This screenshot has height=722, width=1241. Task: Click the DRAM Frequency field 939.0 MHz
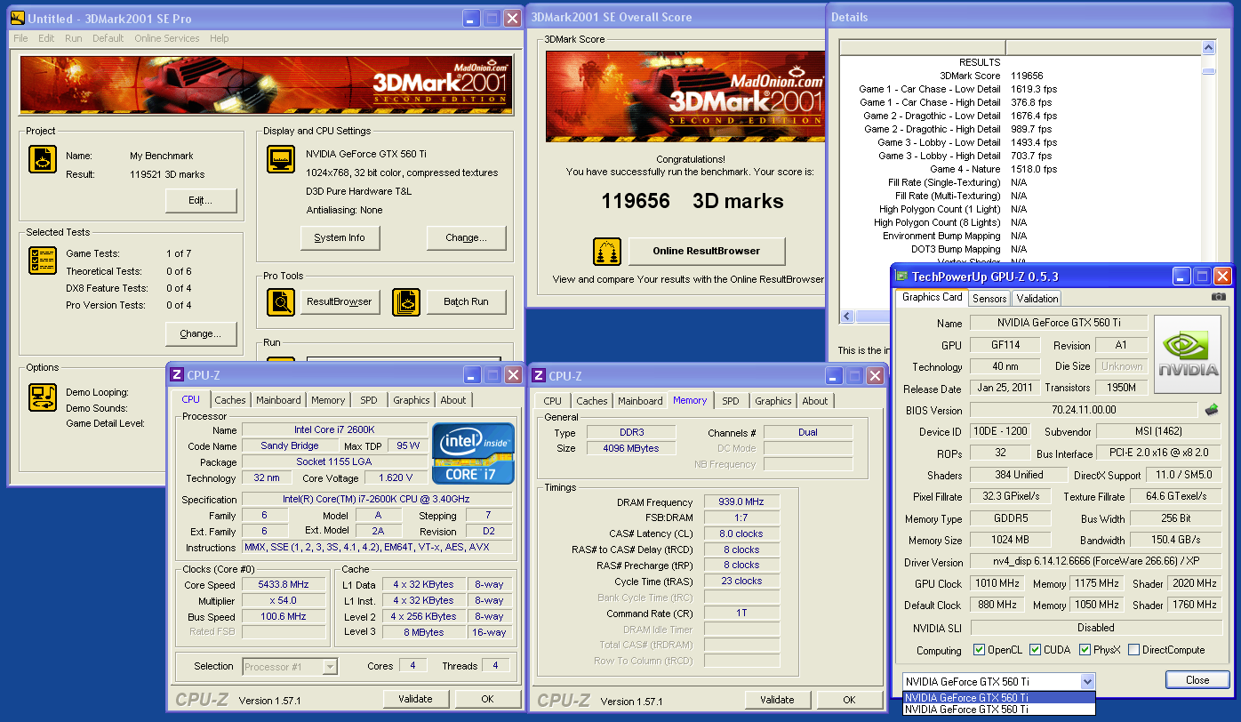click(x=741, y=502)
